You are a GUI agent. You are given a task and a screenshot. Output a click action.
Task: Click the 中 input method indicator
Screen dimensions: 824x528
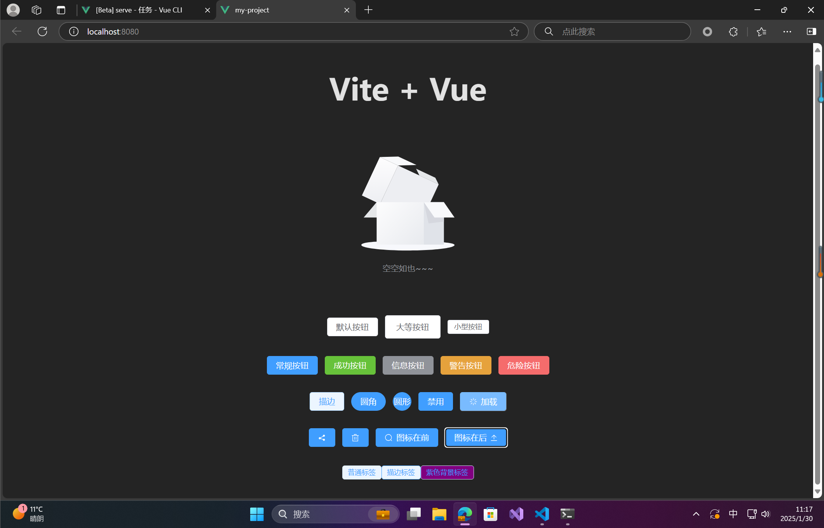(x=733, y=514)
